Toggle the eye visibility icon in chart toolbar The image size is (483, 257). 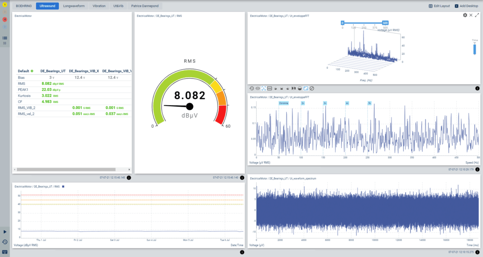[x=258, y=88]
